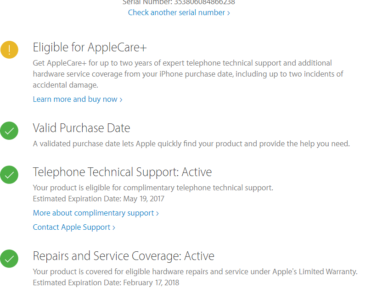The image size is (371, 288).
Task: Click the green checkmark beside Repairs and Service Coverage
Action: click(9, 258)
